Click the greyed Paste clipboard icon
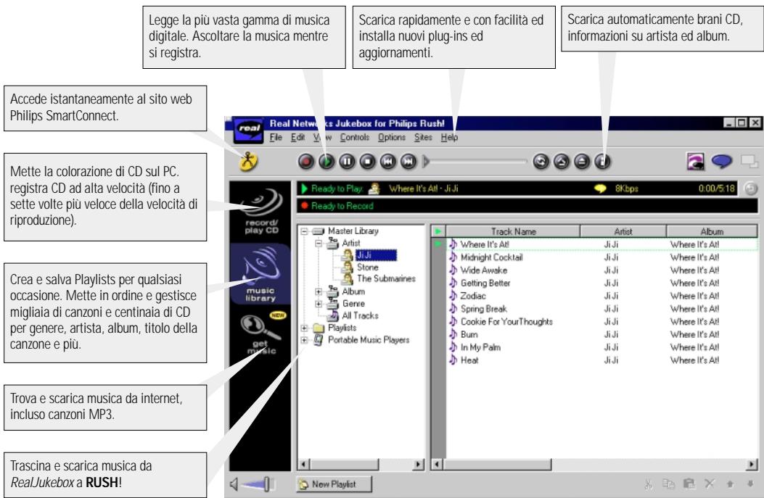Image resolution: width=764 pixels, height=498 pixels. tap(689, 484)
